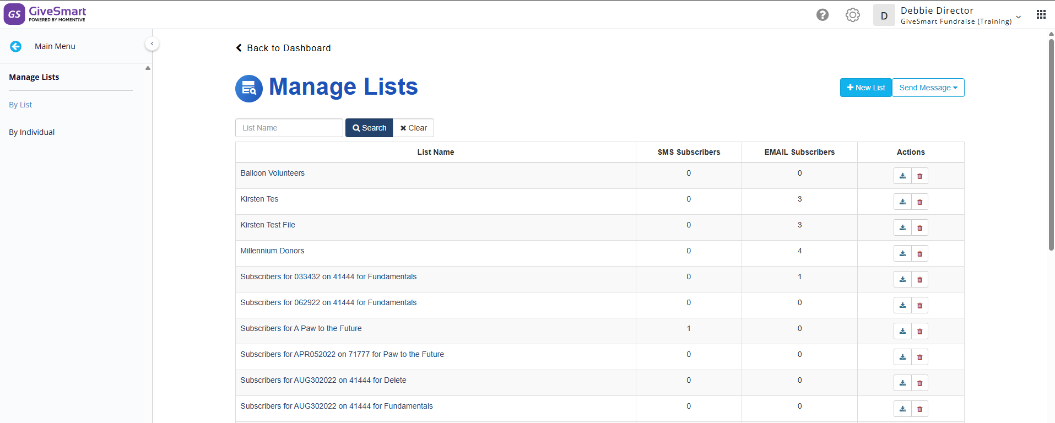Screen dimensions: 1055x423
Task: Open Subscribers for AUG302022 for Fundamentals list
Action: tap(337, 406)
